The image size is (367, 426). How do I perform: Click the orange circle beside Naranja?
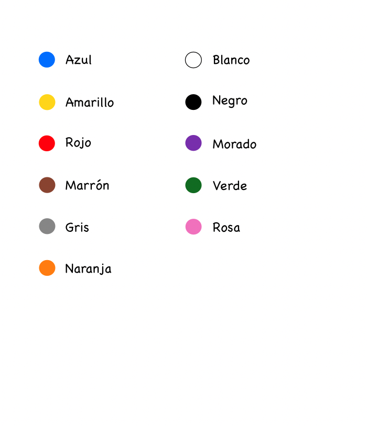(x=47, y=268)
